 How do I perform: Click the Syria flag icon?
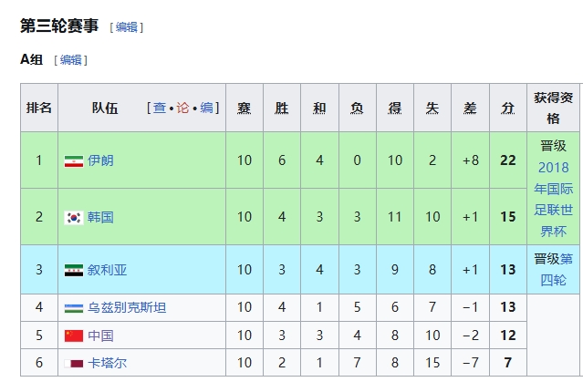coord(74,270)
